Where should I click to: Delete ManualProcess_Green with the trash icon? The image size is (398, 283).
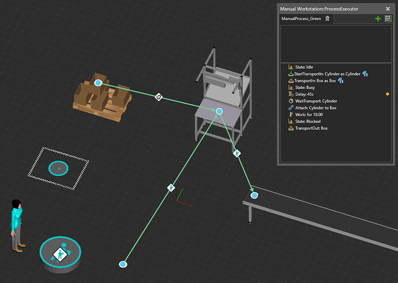[328, 19]
